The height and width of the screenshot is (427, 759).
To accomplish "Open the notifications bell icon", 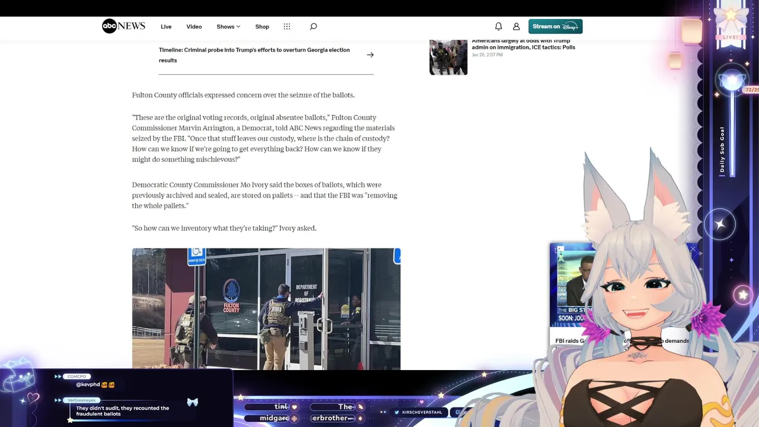I will pos(499,26).
